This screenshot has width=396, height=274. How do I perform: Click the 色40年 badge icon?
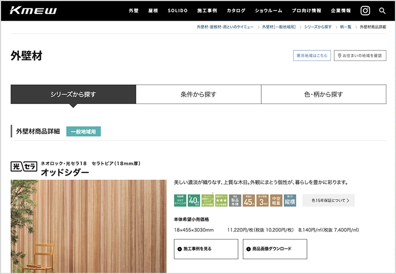pyautogui.click(x=194, y=200)
